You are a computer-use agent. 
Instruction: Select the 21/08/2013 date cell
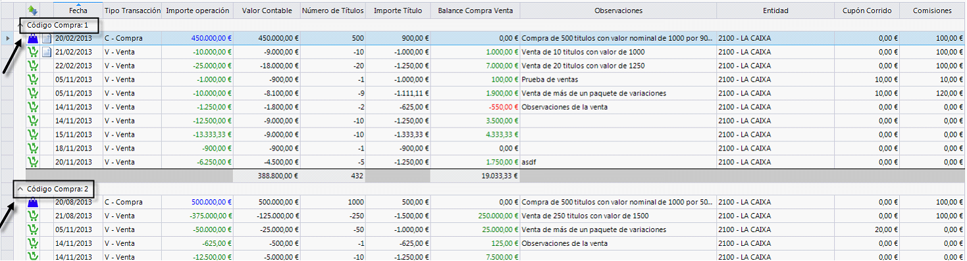click(x=78, y=216)
